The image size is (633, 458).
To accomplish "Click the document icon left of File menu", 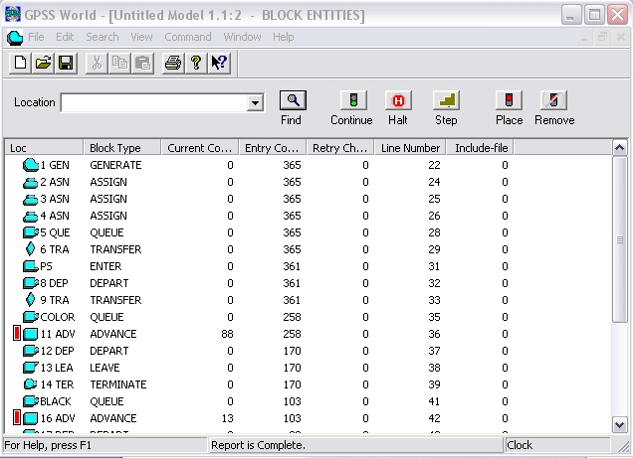I will tap(15, 38).
